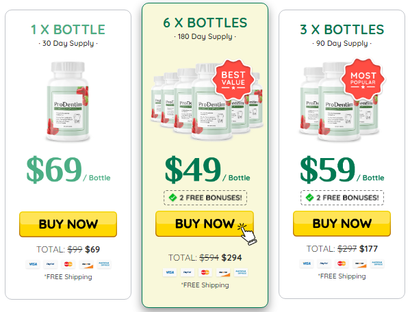The image size is (410, 312).
Task: Click the pointing hand cursor icon
Action: 247,233
